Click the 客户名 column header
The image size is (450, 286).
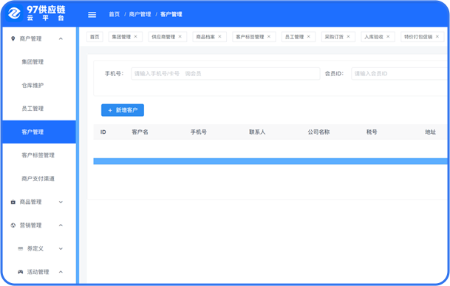tap(140, 132)
